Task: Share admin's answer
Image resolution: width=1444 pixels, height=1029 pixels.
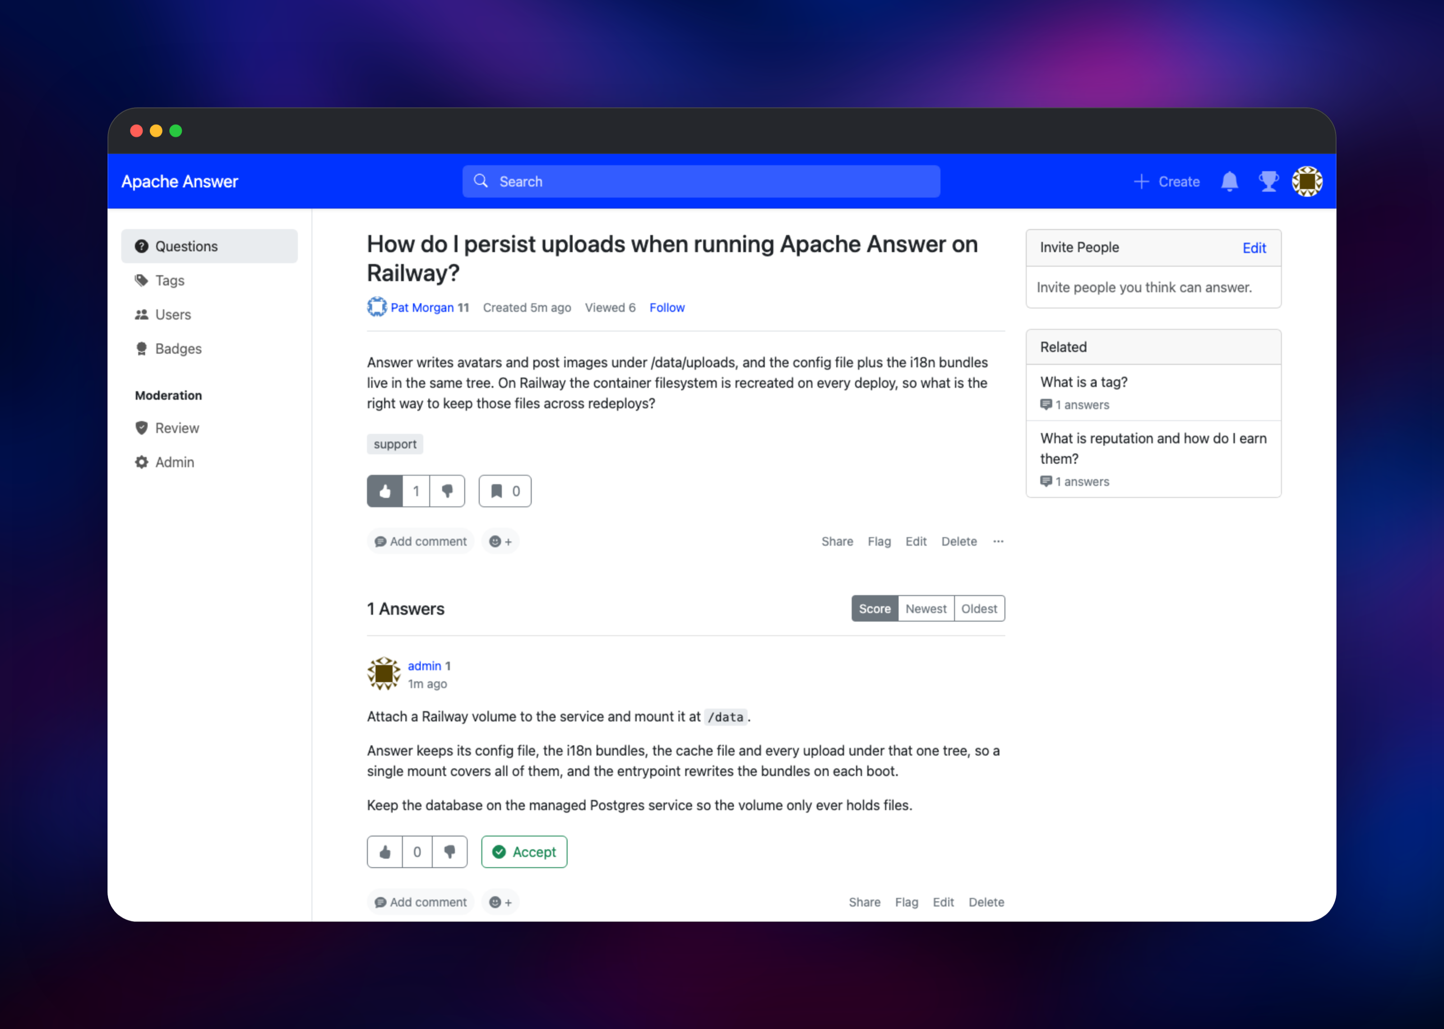Action: pyautogui.click(x=864, y=902)
